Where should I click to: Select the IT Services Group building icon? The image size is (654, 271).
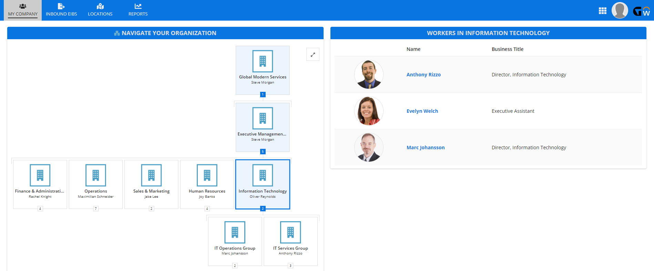290,232
